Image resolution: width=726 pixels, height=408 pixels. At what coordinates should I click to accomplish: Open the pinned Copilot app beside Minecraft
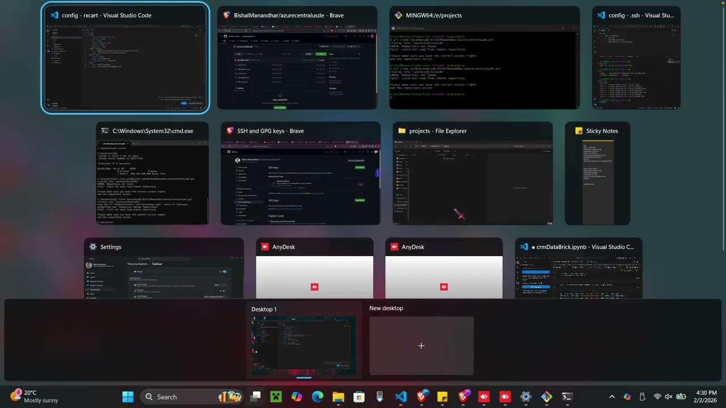click(297, 397)
